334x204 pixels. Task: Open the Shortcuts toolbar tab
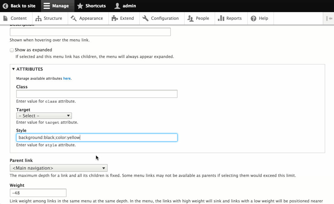(x=91, y=6)
